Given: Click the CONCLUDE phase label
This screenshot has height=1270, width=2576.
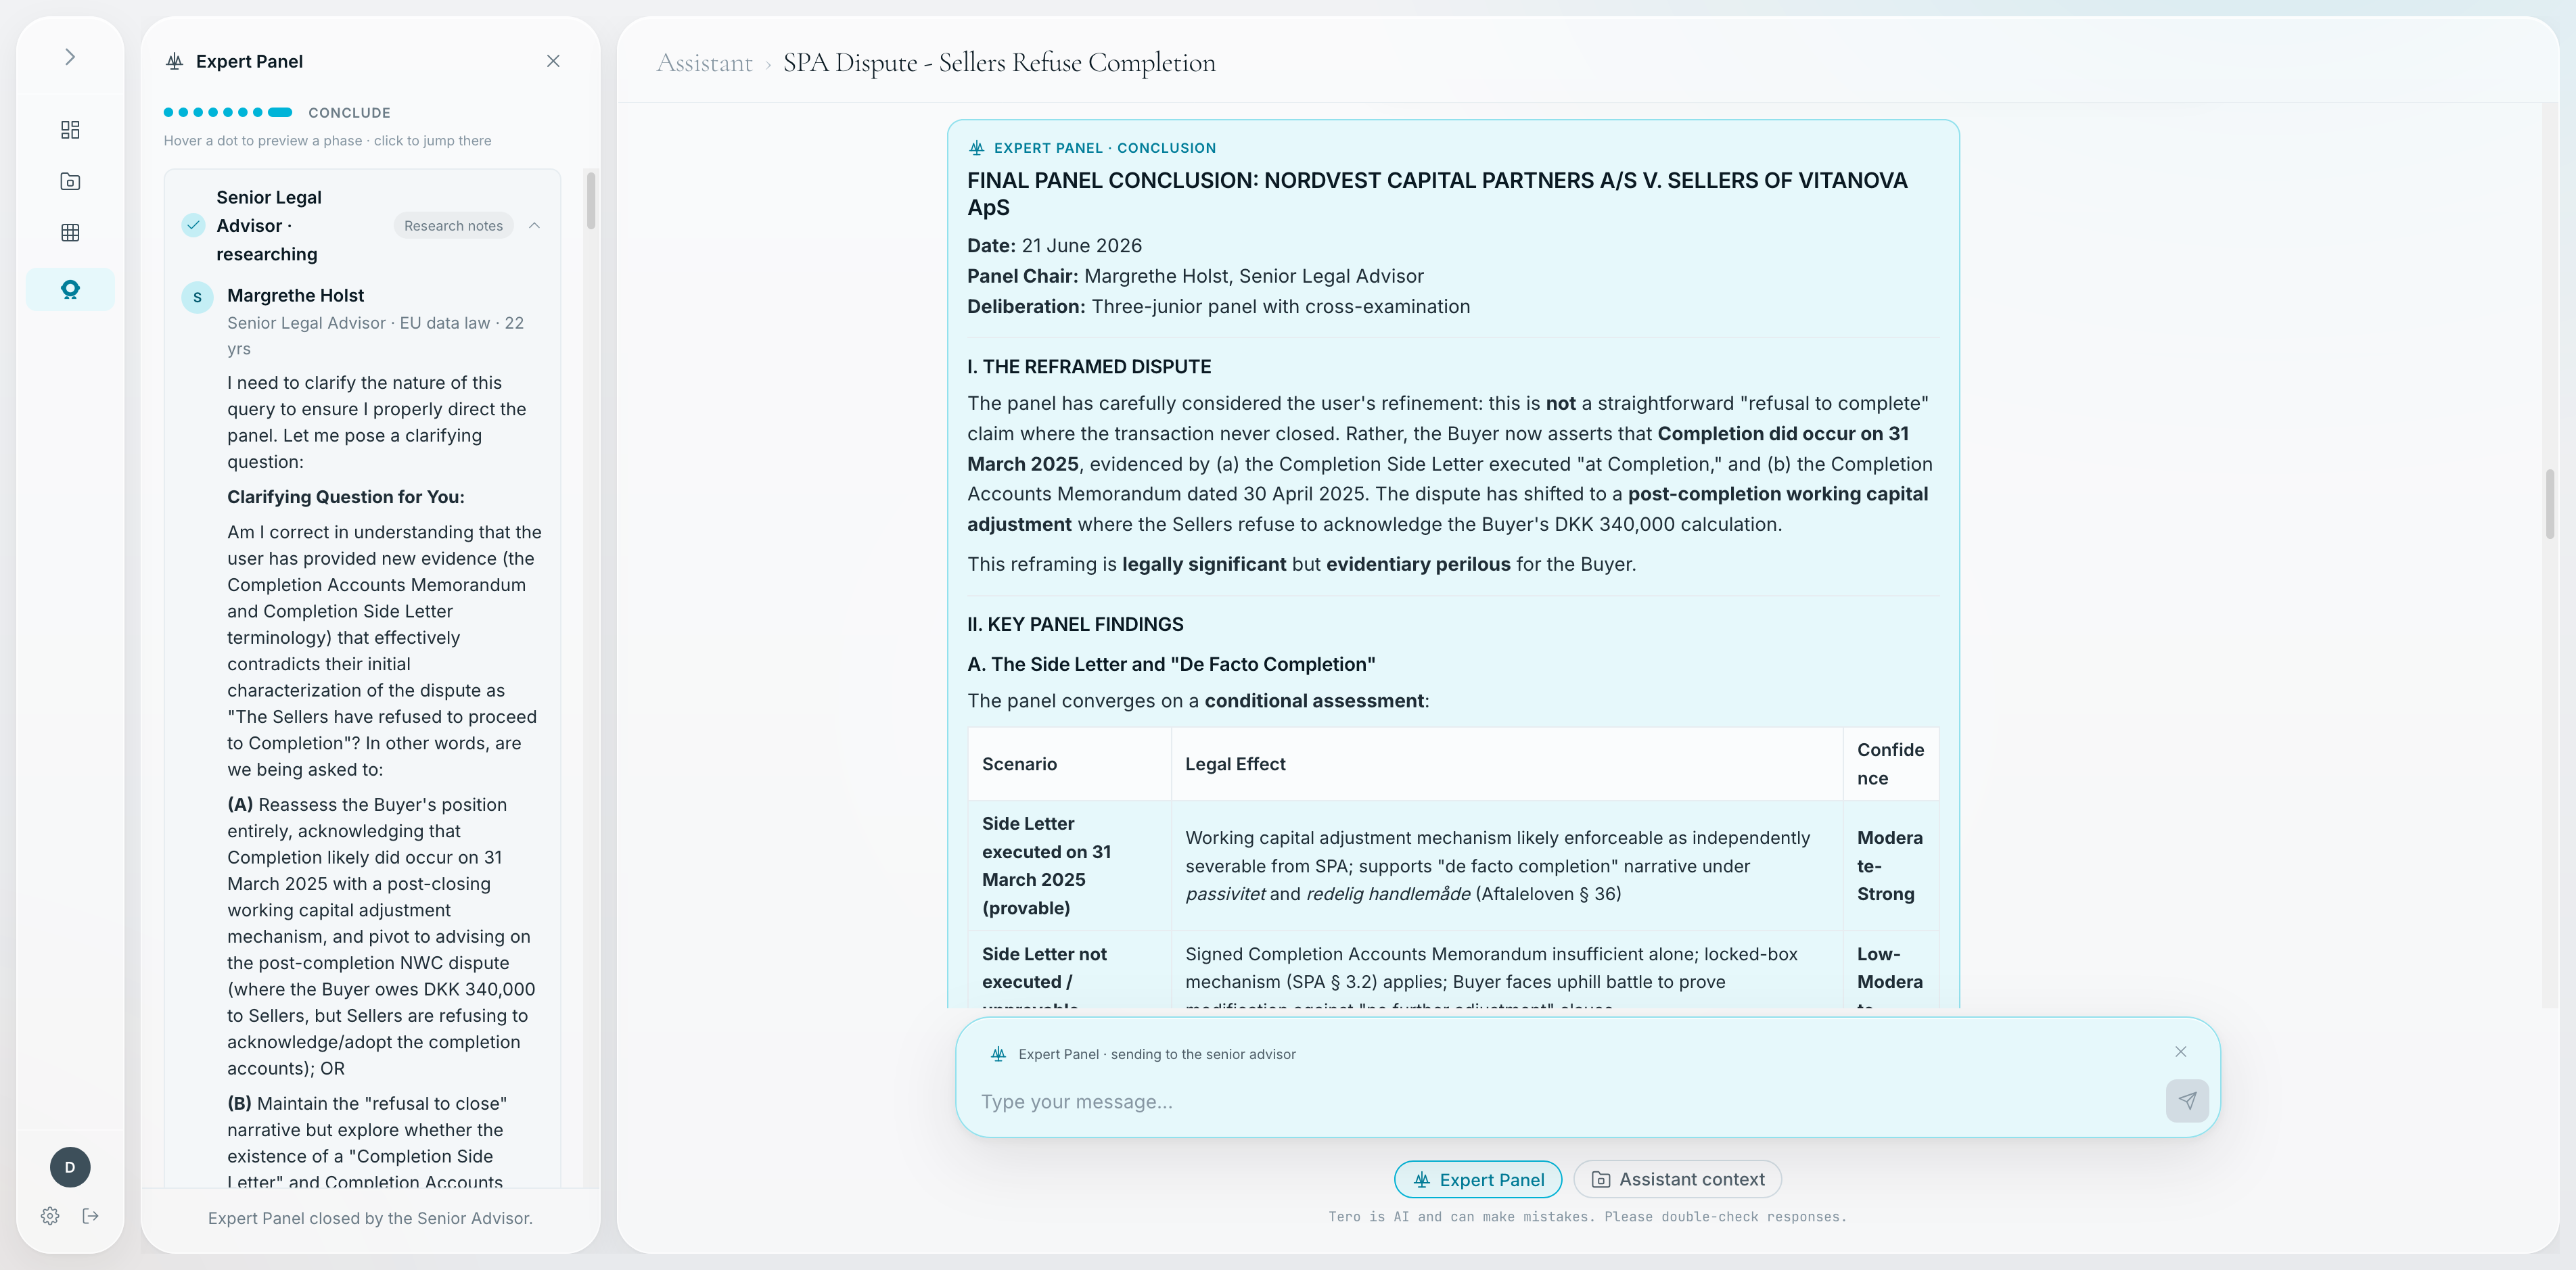Looking at the screenshot, I should (x=349, y=113).
